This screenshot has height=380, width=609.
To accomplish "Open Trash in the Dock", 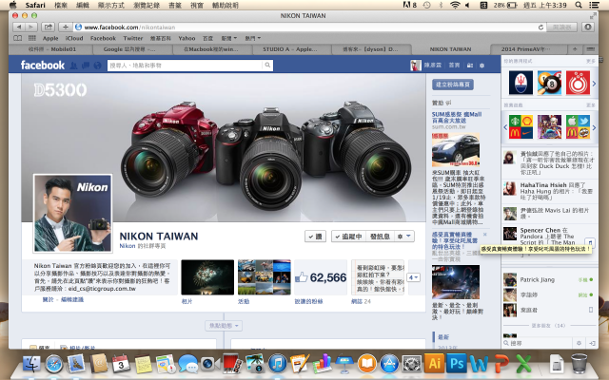I will (x=579, y=363).
